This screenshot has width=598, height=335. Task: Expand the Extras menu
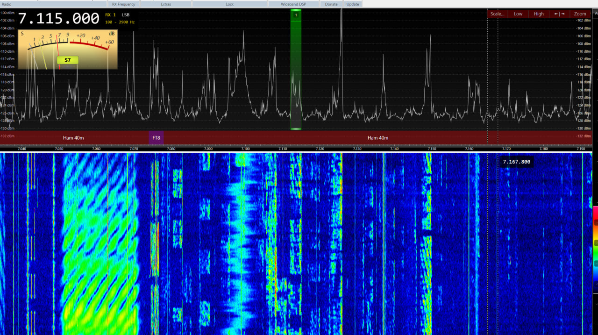(165, 4)
